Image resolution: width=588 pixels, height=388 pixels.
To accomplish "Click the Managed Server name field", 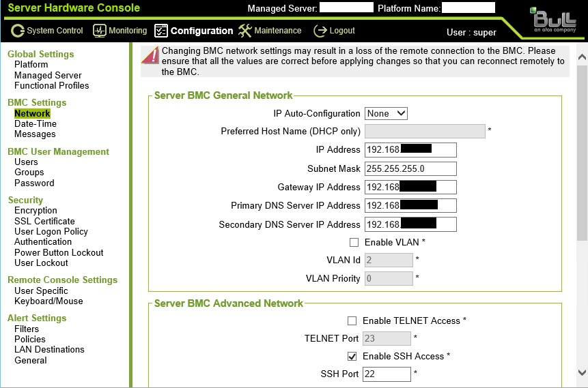I will coord(346,8).
